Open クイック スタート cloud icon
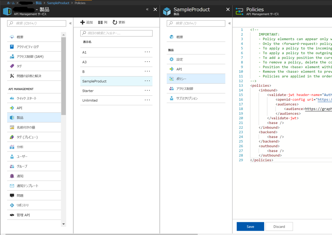Image resolution: width=332 pixels, height=235 pixels. click(12, 98)
